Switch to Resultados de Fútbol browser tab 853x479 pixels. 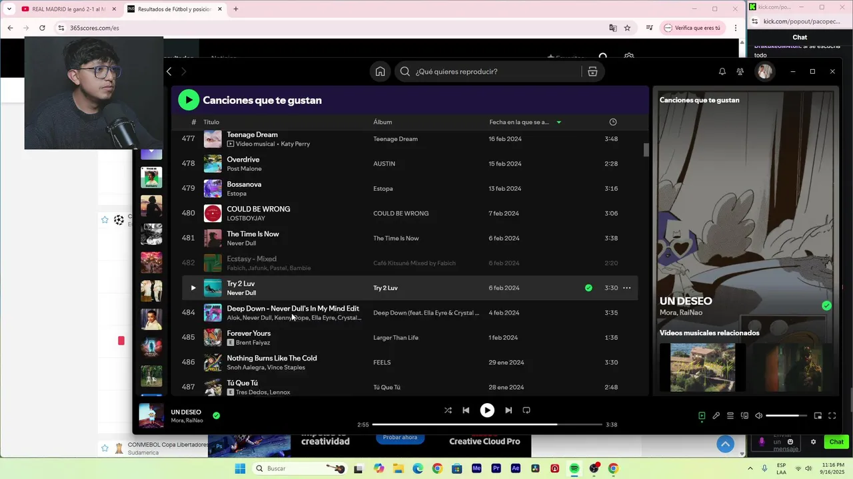173,9
